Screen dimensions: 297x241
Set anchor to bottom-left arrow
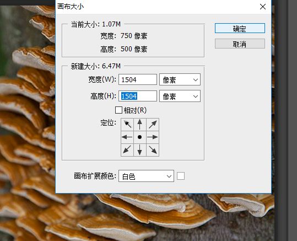127,150
